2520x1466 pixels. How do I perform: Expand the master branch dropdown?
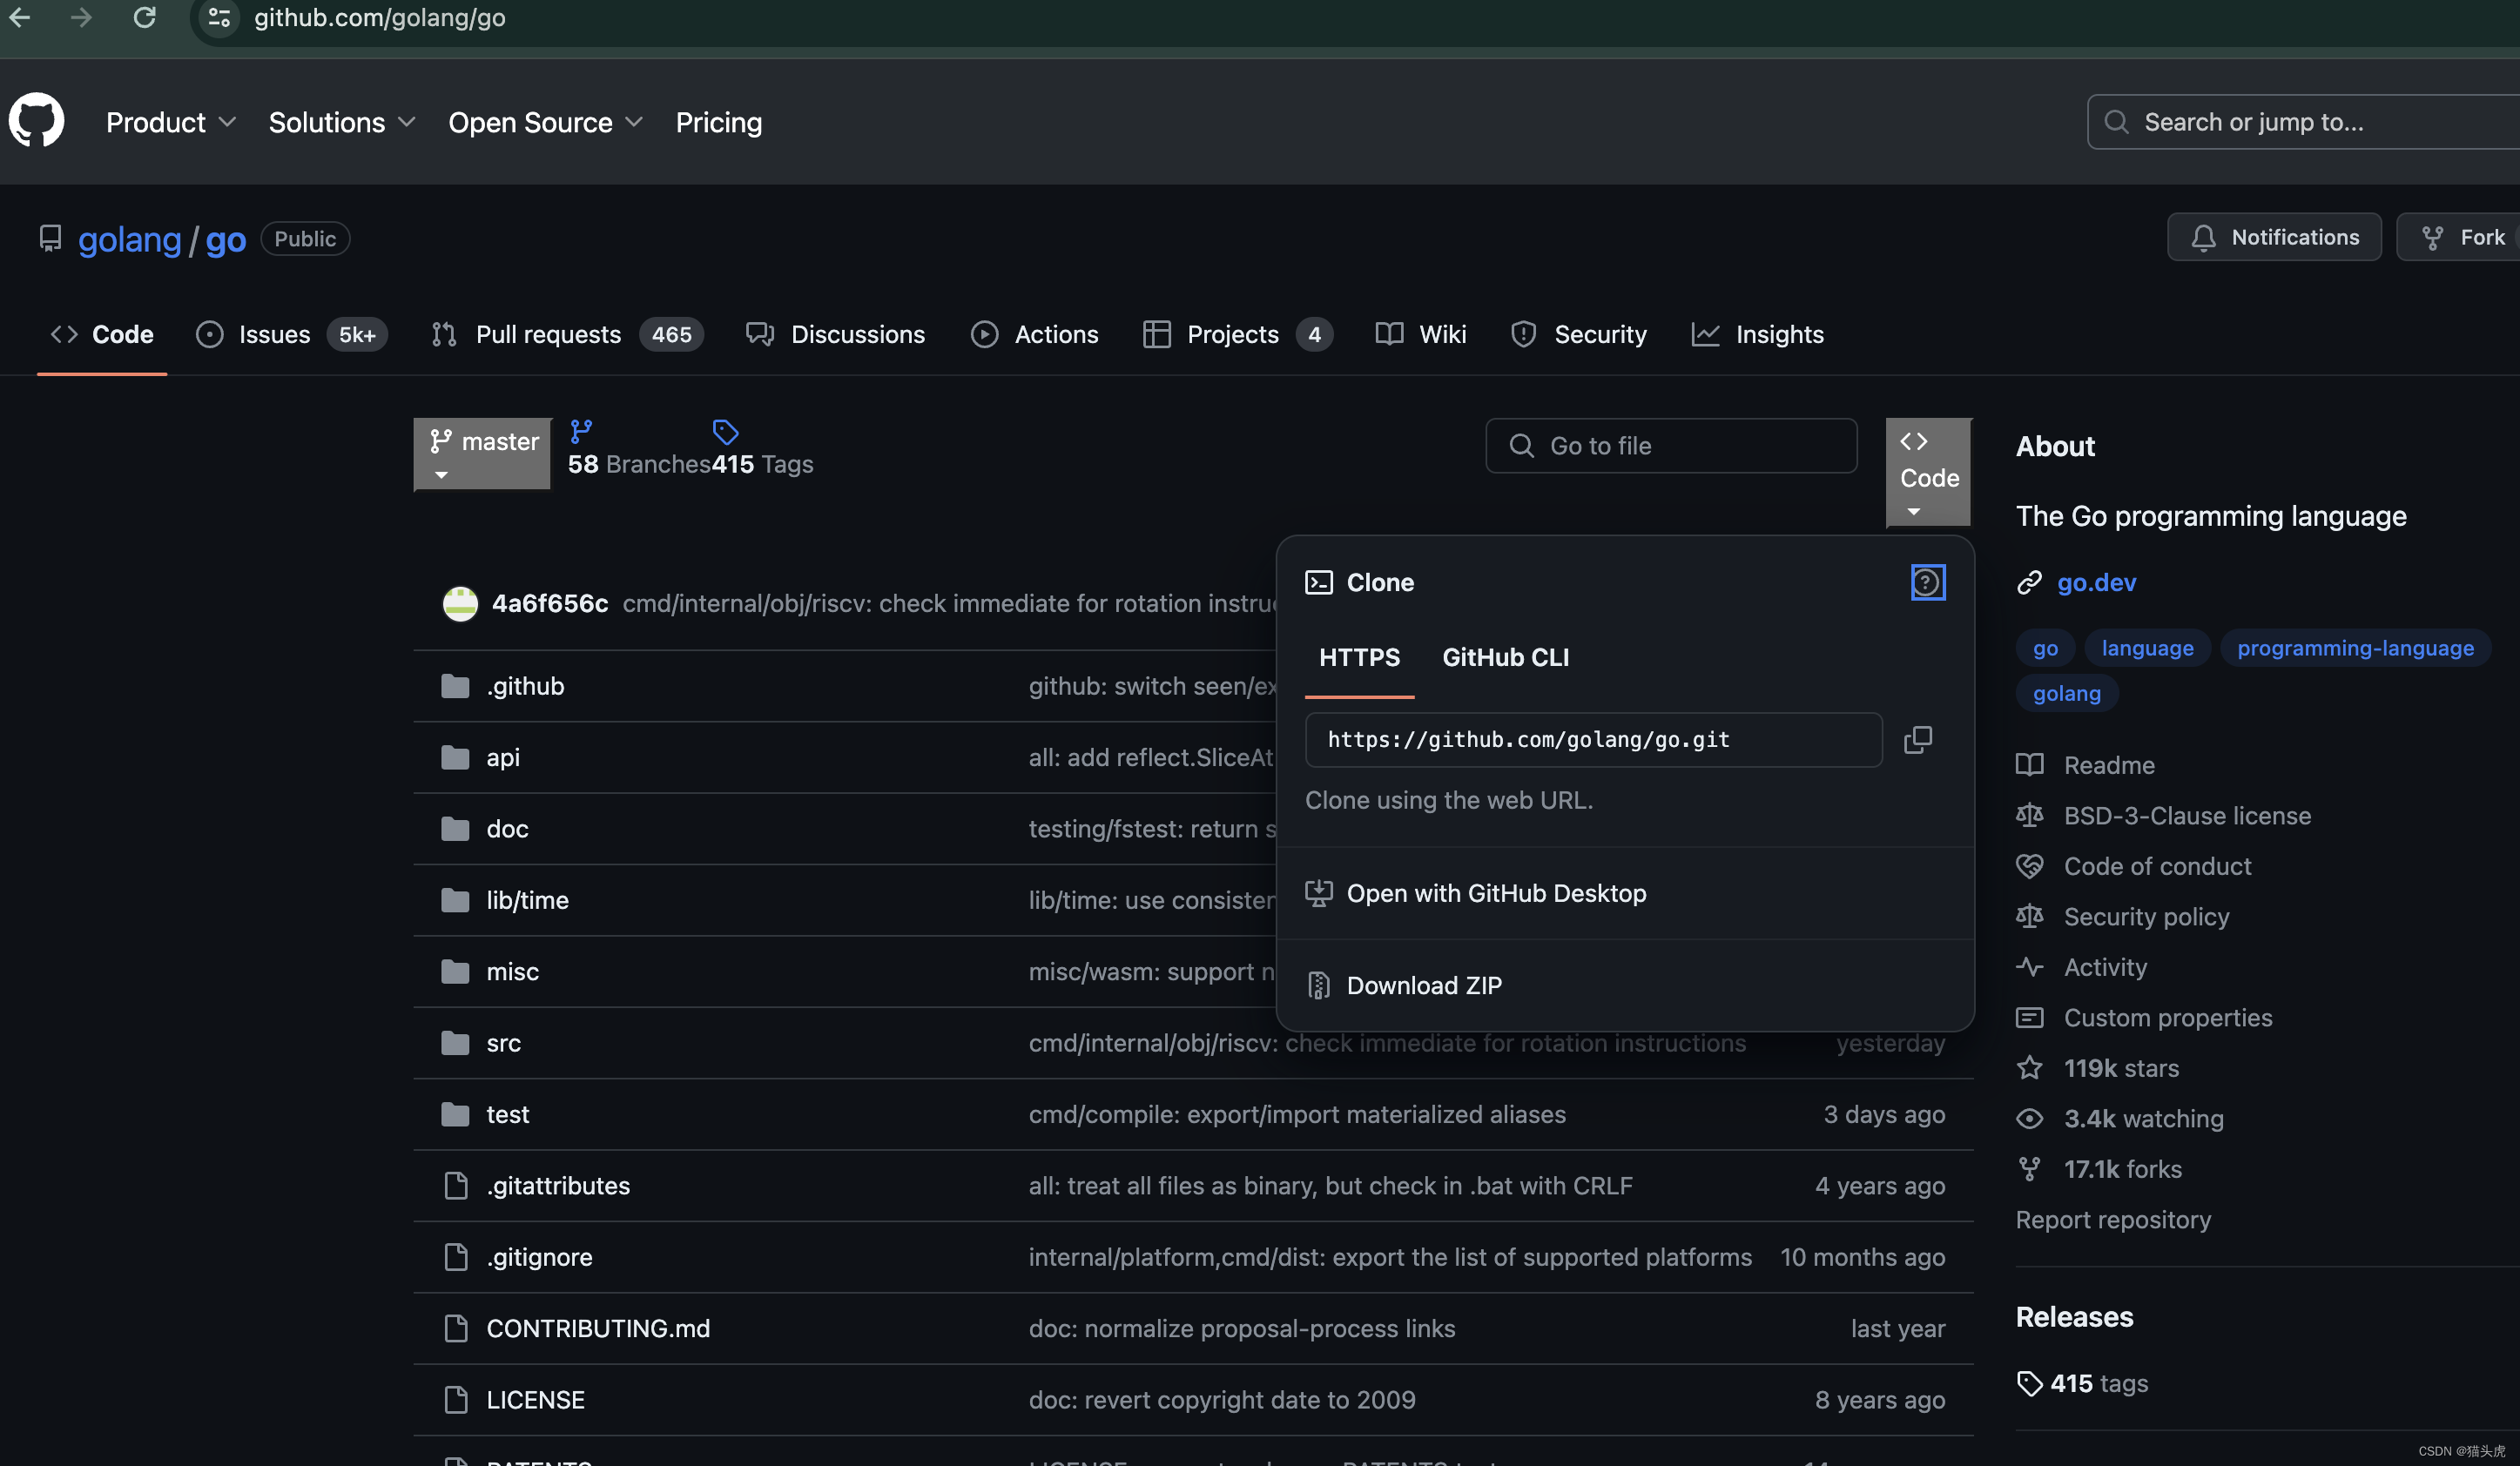482,454
